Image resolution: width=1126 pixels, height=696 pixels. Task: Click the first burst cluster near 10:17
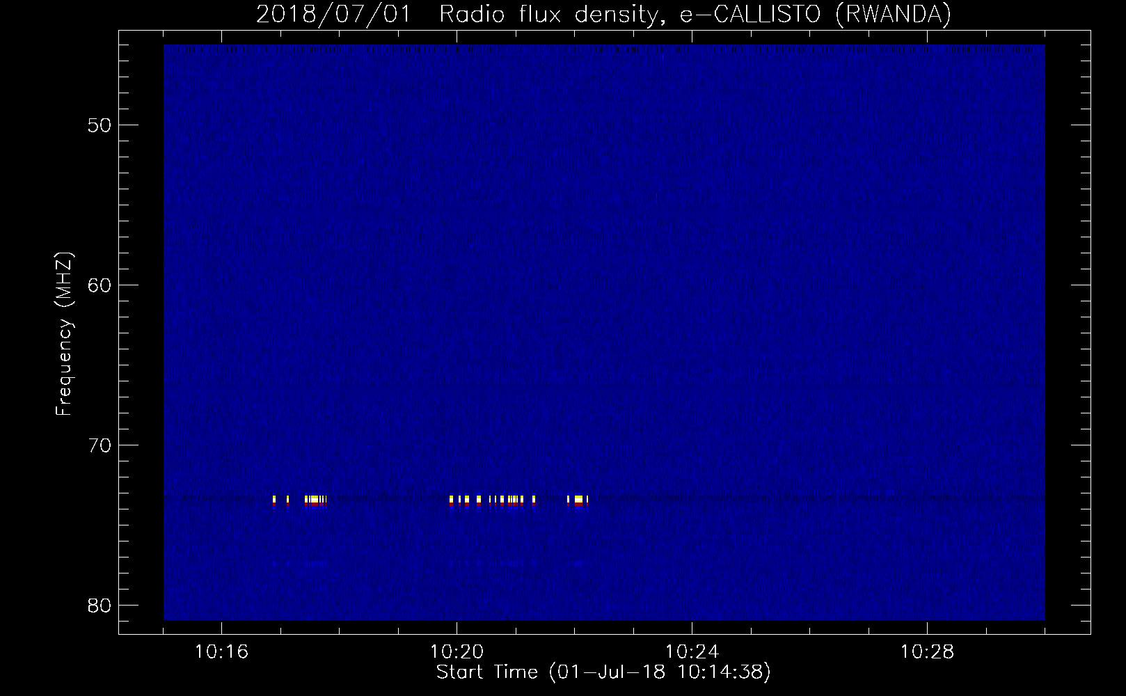pyautogui.click(x=299, y=502)
